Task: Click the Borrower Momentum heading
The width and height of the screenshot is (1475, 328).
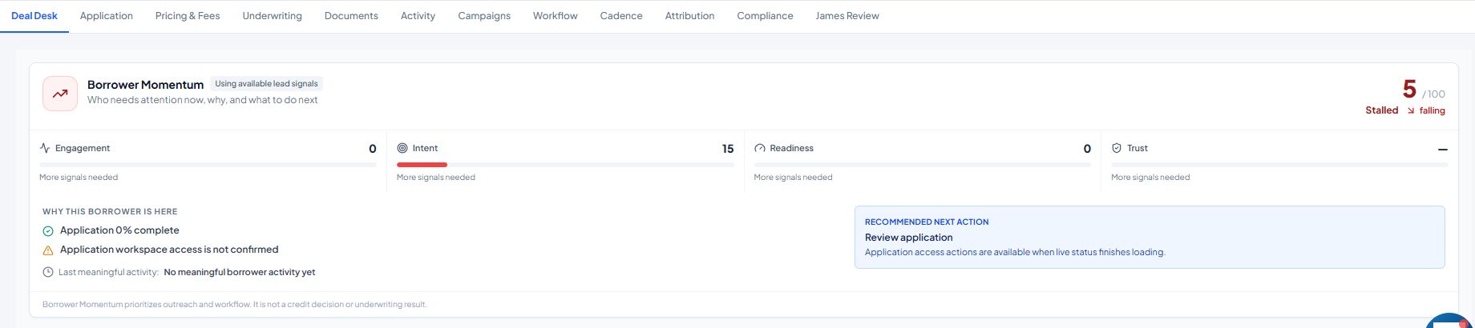Action: click(x=145, y=85)
